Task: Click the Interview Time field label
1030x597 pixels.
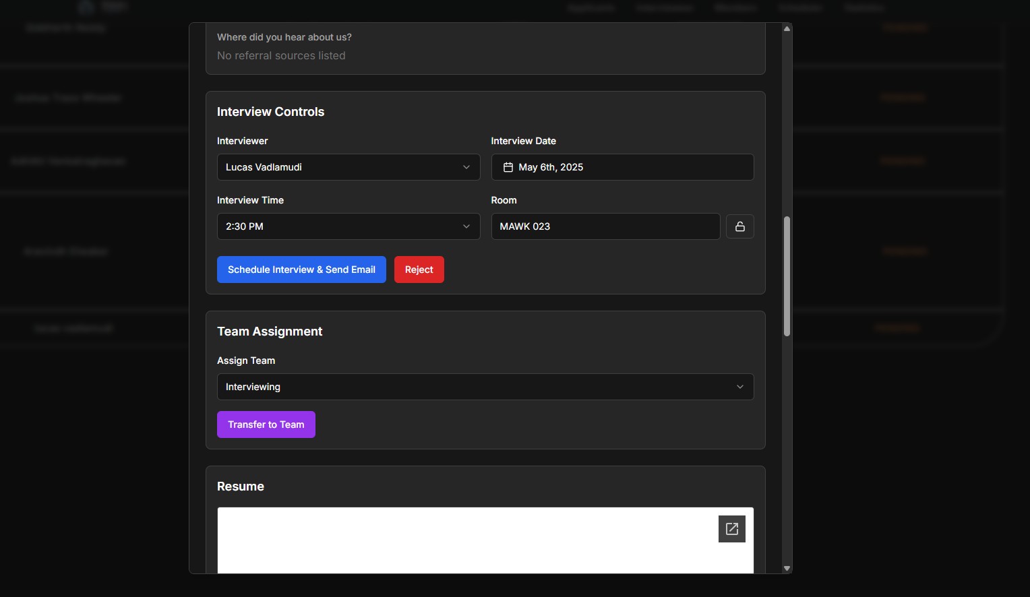Action: click(x=250, y=200)
